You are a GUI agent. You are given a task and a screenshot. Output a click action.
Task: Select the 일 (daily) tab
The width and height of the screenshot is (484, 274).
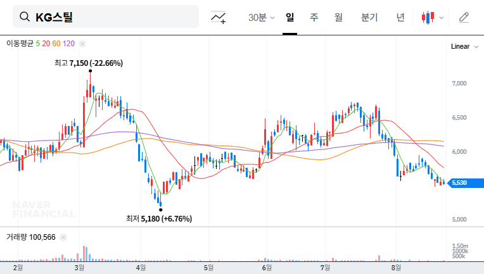tap(290, 17)
